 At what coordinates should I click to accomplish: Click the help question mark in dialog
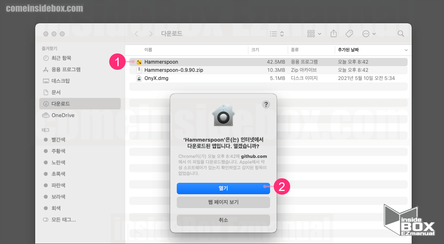coord(266,104)
